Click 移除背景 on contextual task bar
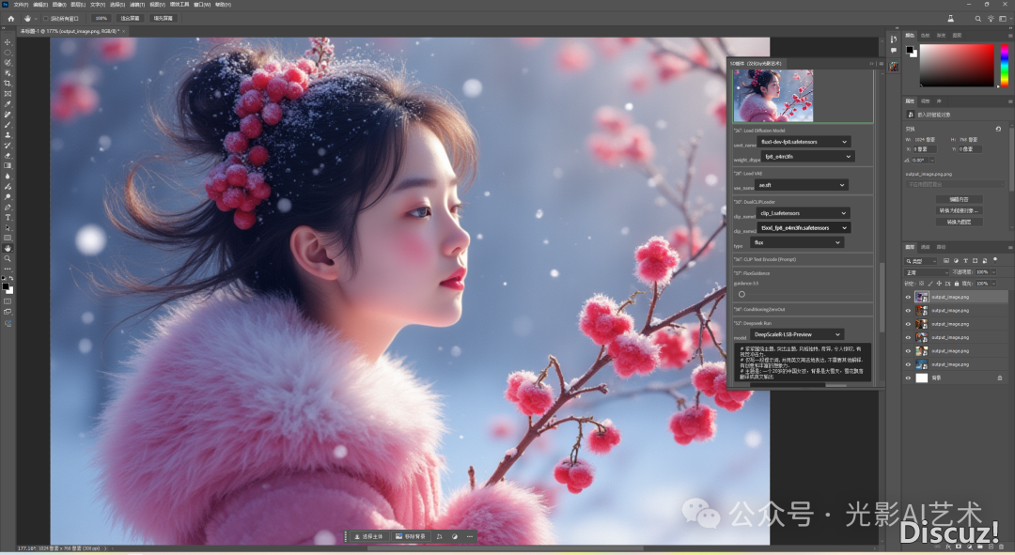 (411, 536)
